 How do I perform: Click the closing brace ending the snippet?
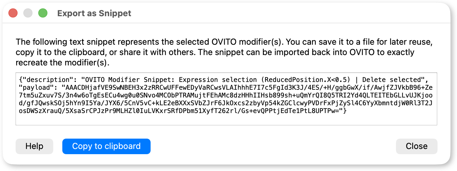(x=345, y=111)
